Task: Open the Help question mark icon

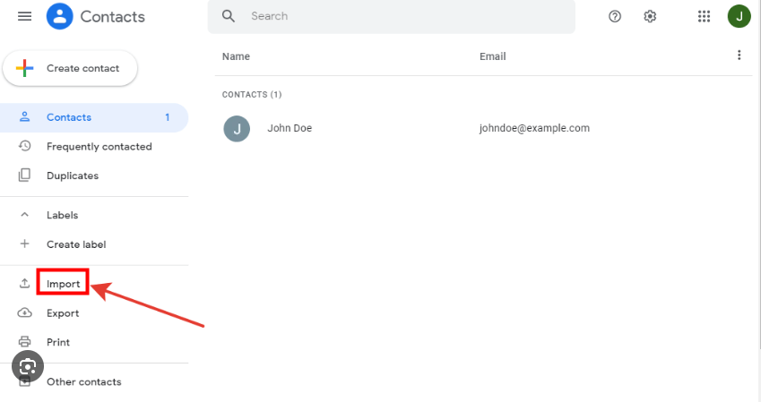Action: (615, 16)
